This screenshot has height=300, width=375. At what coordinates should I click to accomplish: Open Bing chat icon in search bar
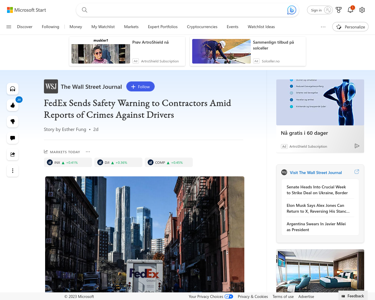[292, 10]
